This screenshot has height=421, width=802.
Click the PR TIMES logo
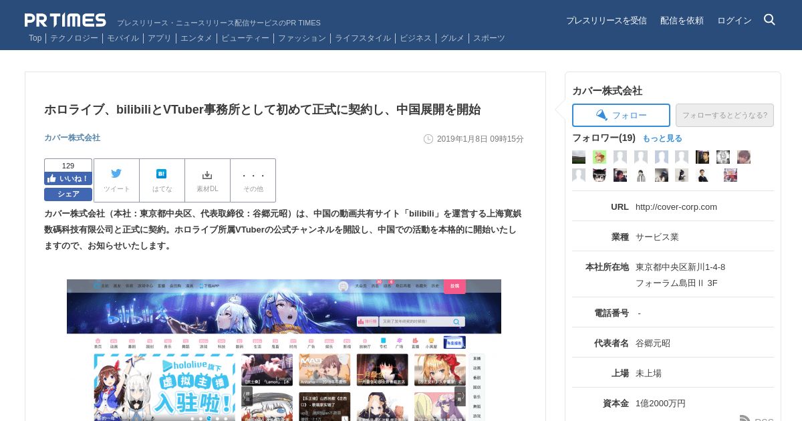(x=65, y=20)
